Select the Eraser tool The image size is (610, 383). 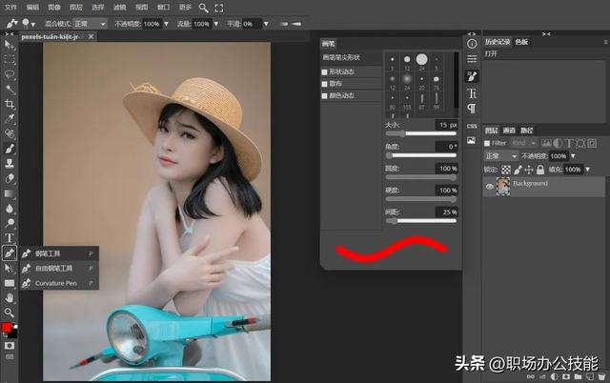[x=10, y=178]
